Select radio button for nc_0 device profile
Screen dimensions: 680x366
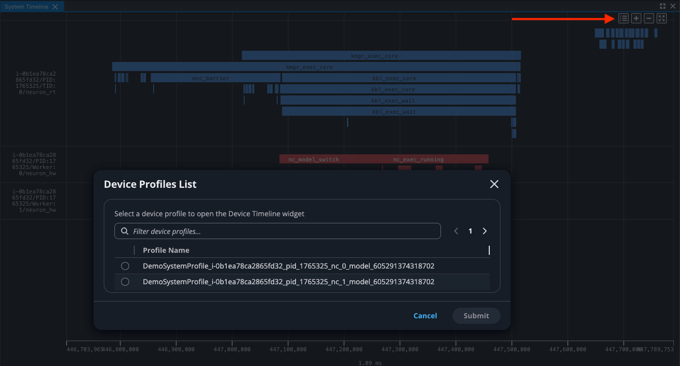125,265
